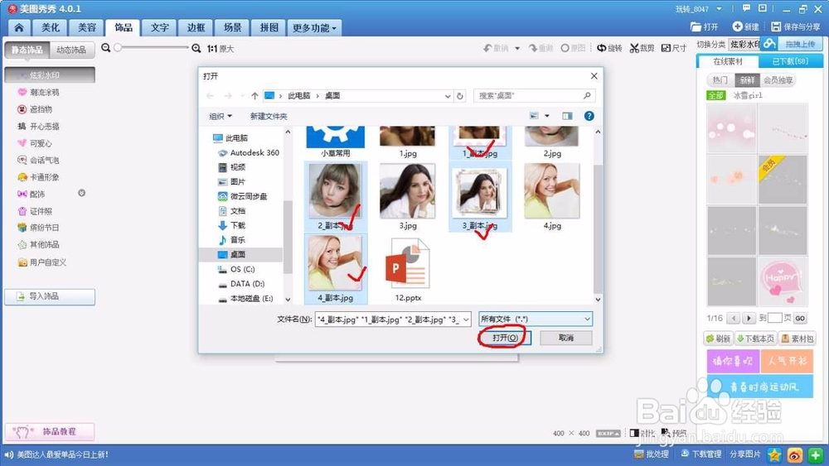The image size is (829, 466).
Task: Click the 搜索"桌面" search field
Action: (x=534, y=95)
